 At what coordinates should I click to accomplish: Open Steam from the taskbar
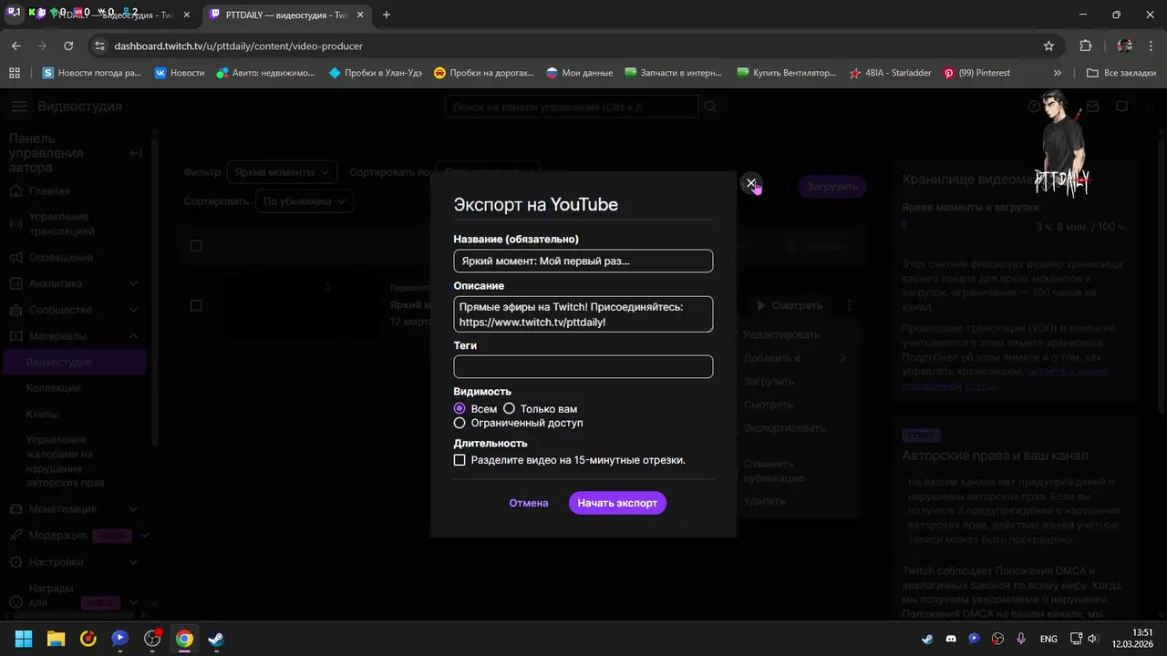pyautogui.click(x=216, y=639)
